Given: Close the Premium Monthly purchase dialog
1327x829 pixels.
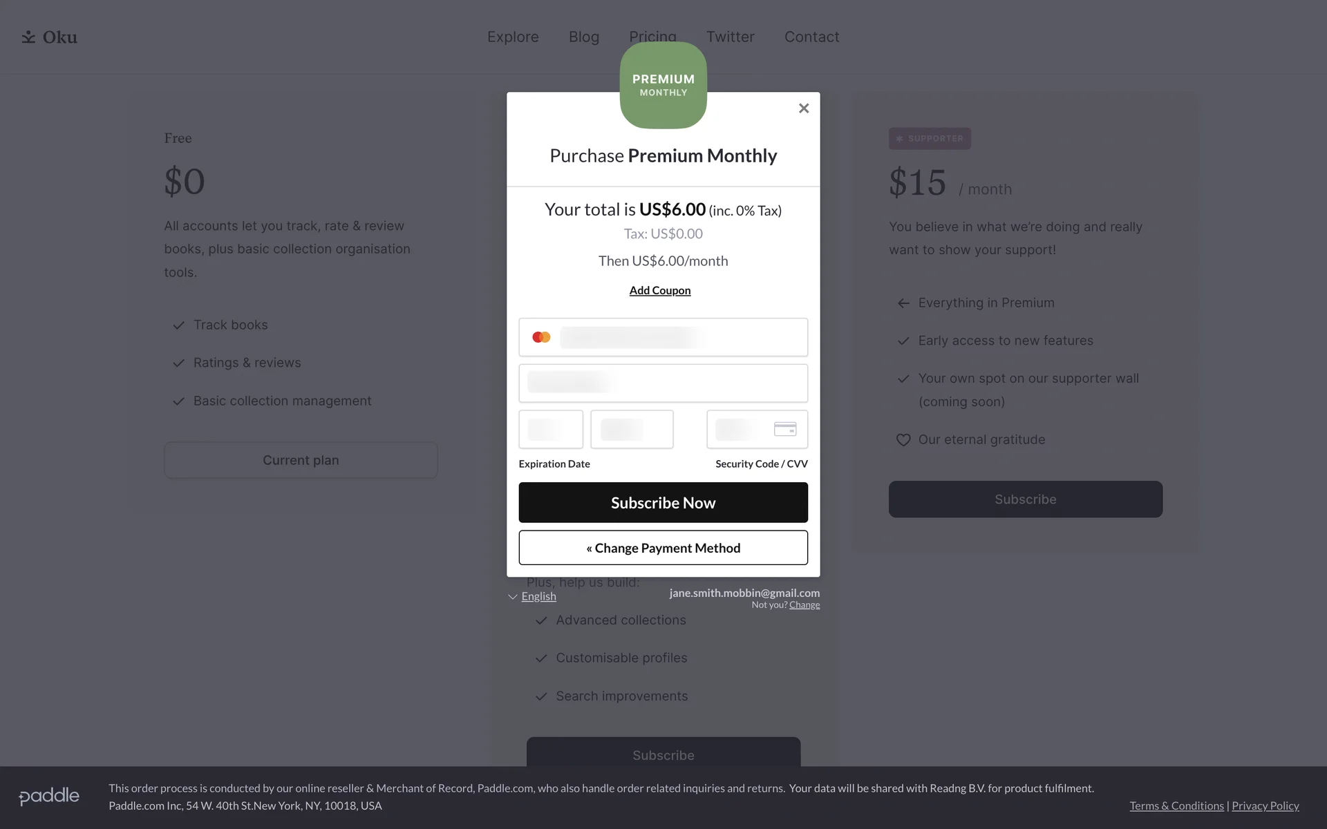Looking at the screenshot, I should [803, 108].
